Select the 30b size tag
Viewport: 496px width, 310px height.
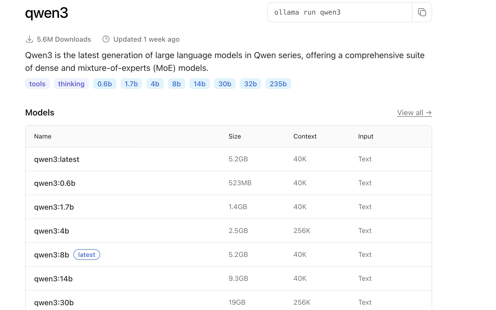[x=225, y=84]
